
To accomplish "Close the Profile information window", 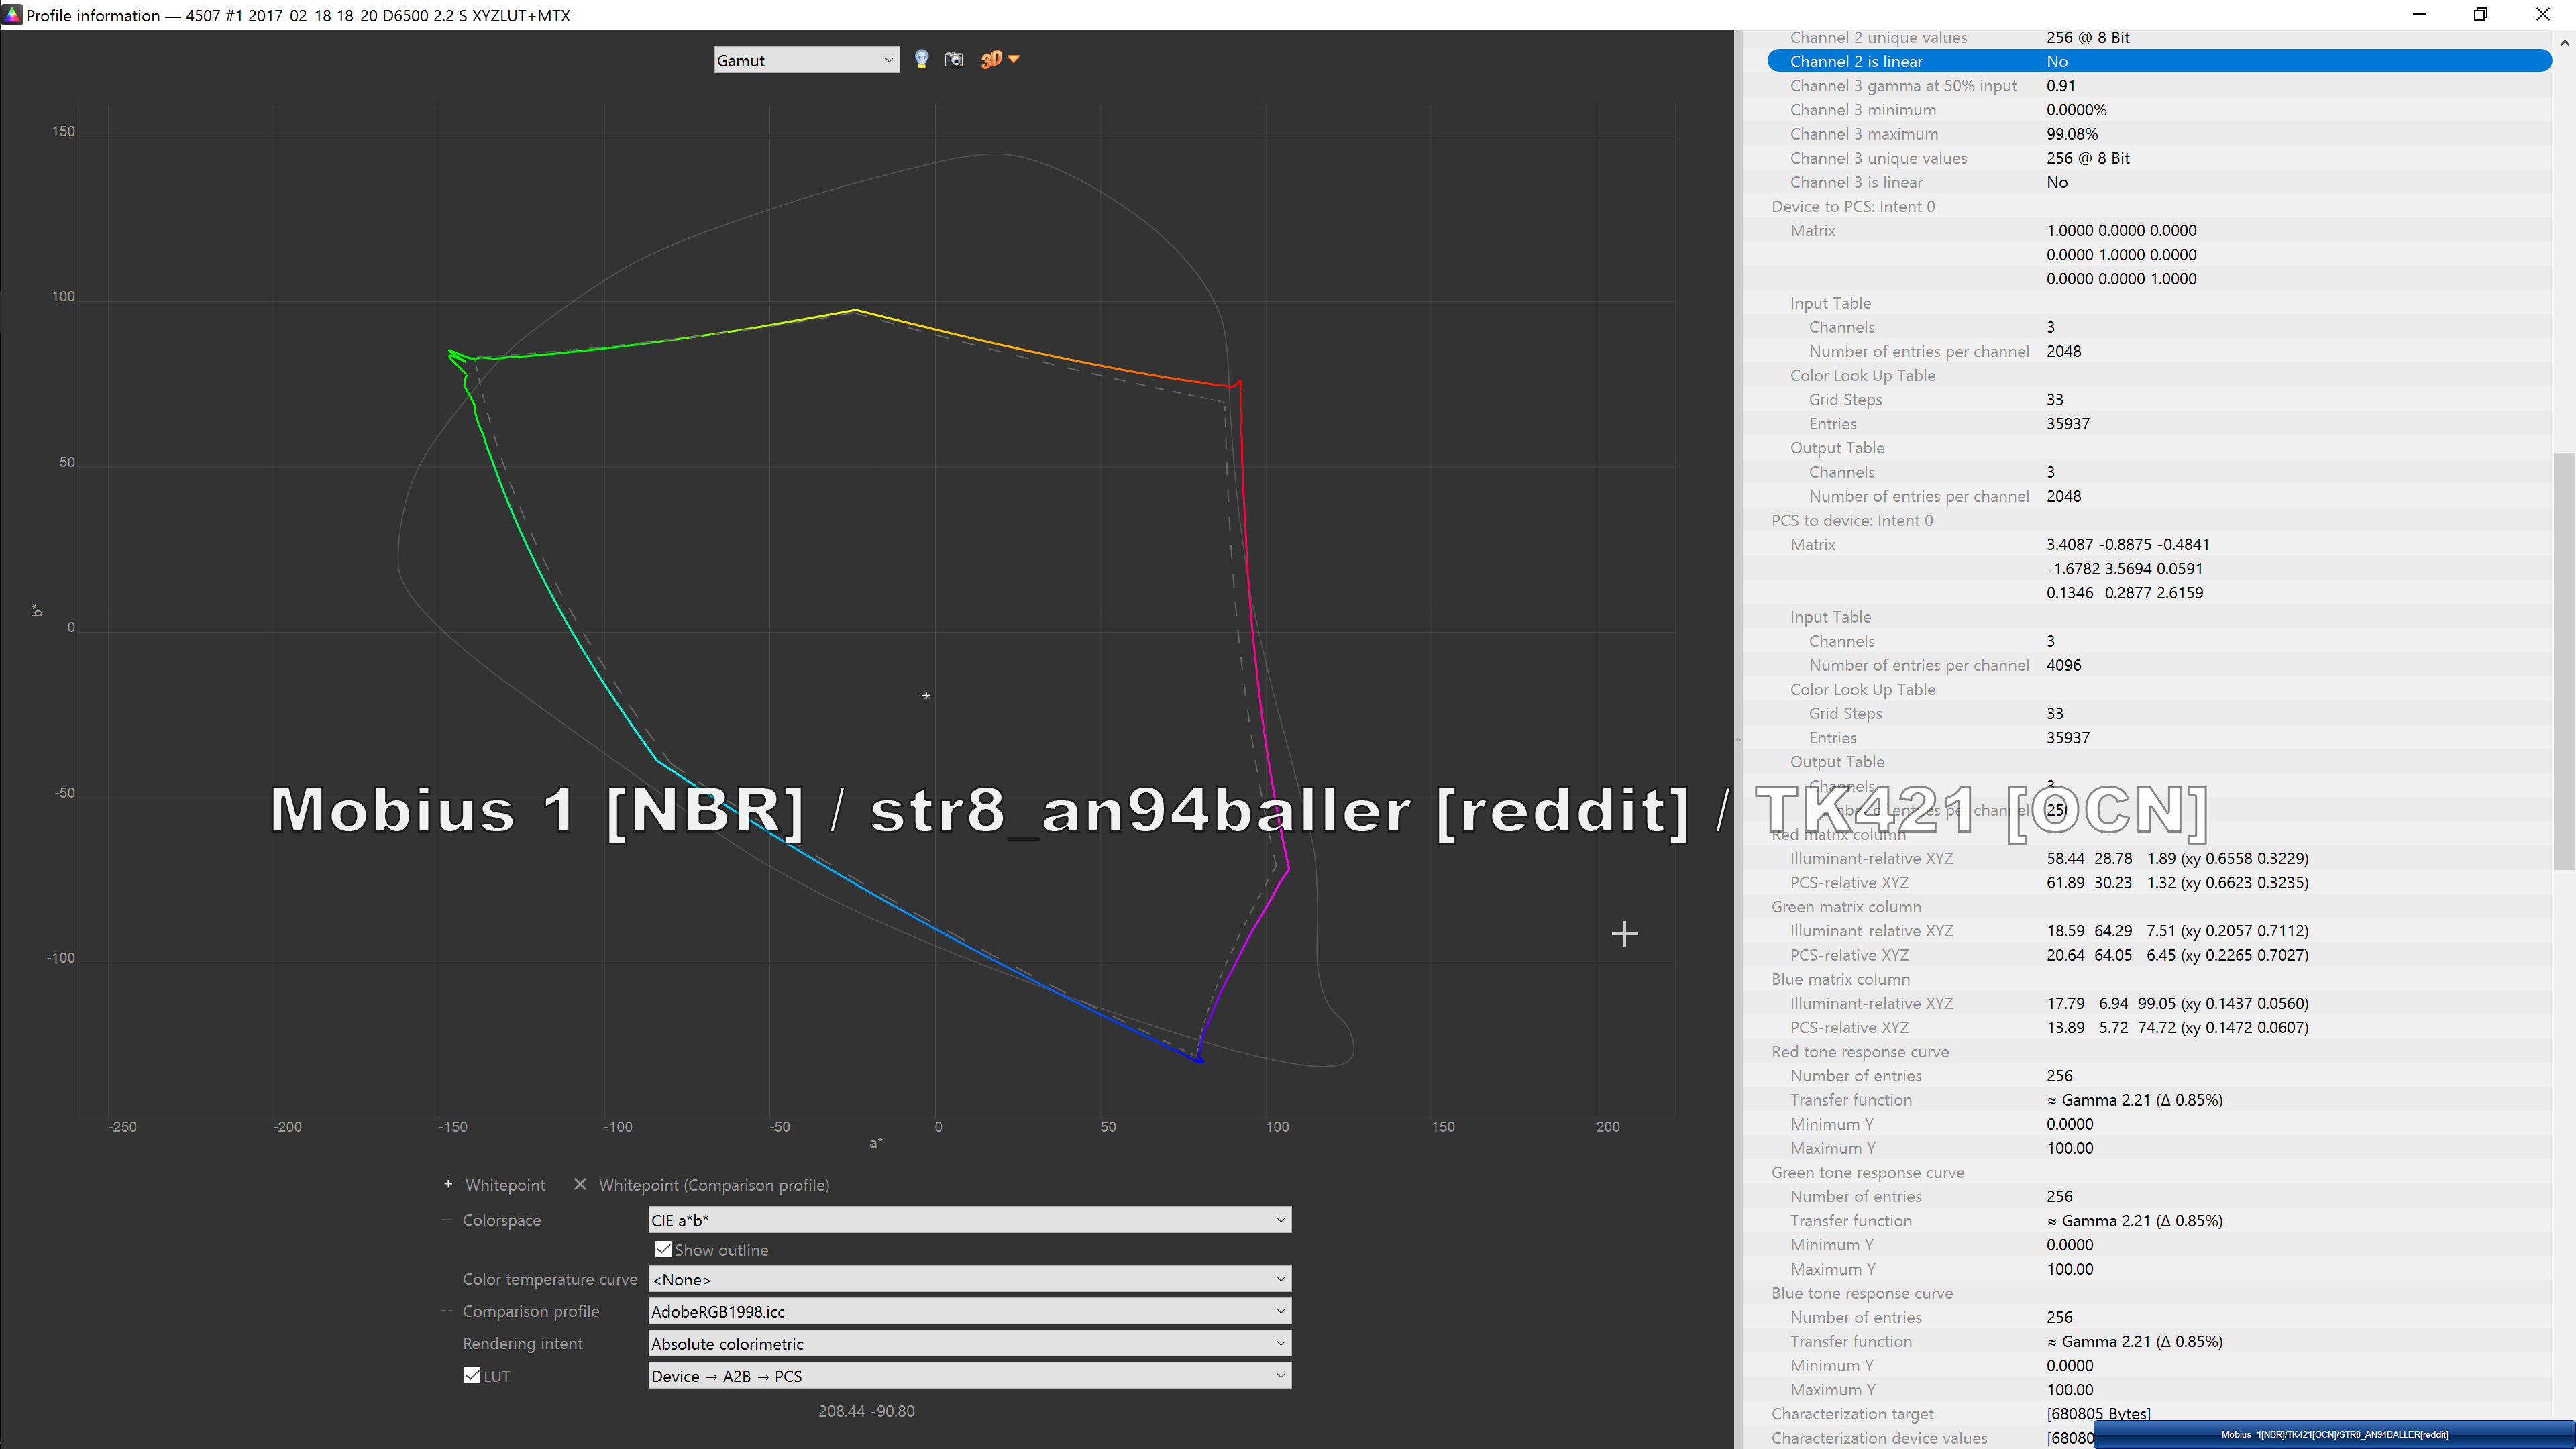I will pyautogui.click(x=2543, y=15).
